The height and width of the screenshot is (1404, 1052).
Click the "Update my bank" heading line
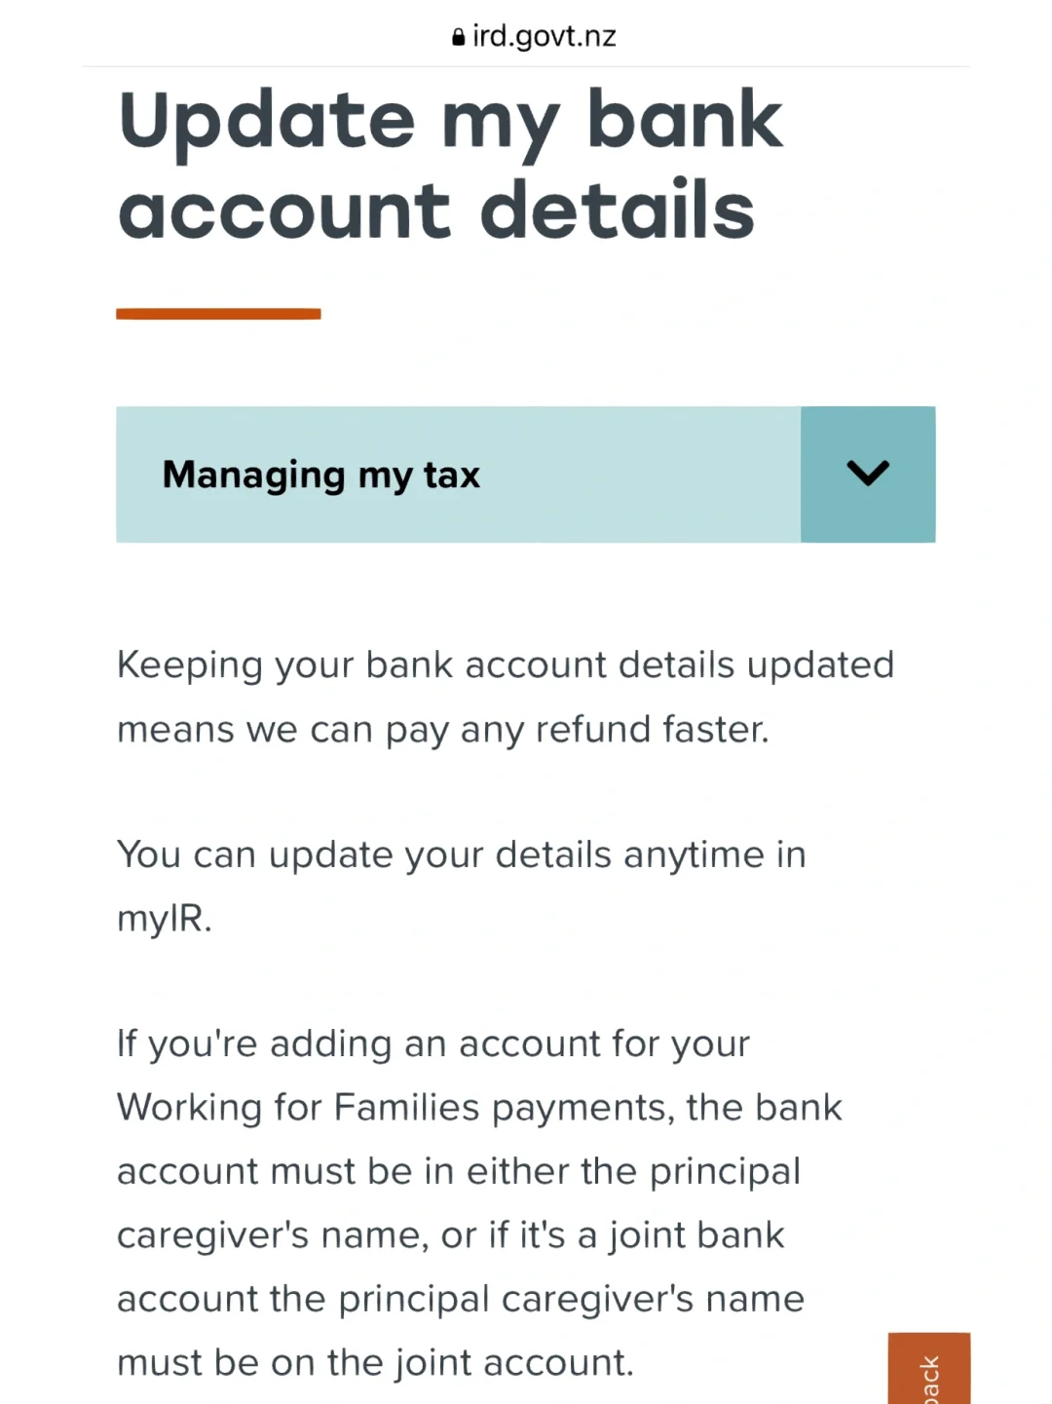(x=450, y=122)
